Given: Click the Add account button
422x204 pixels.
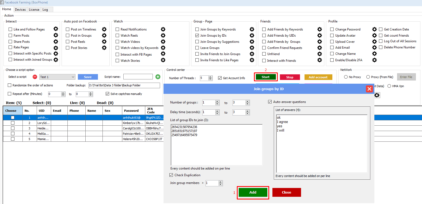Looking at the screenshot, I should tap(318, 77).
